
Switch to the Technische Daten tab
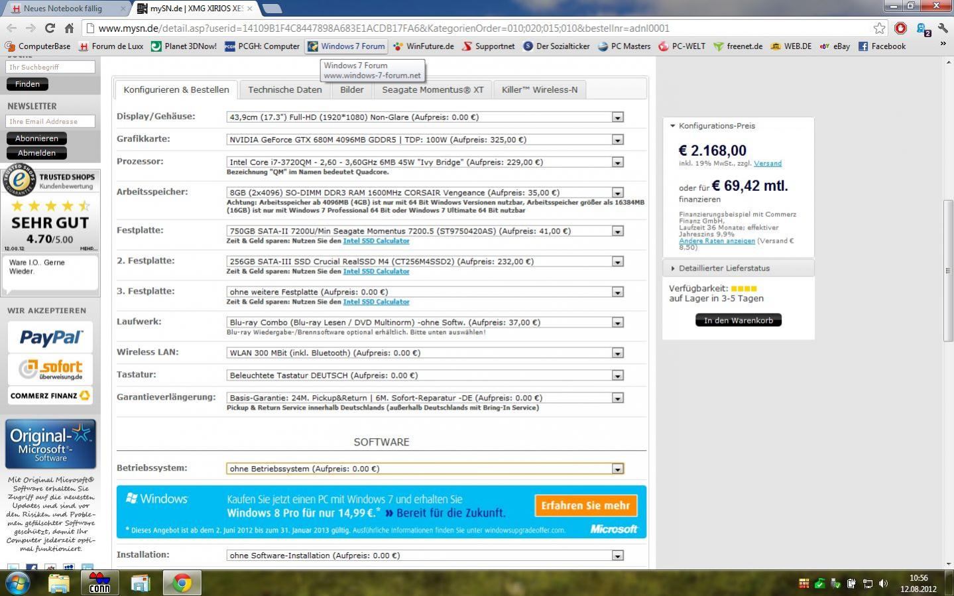coord(285,89)
